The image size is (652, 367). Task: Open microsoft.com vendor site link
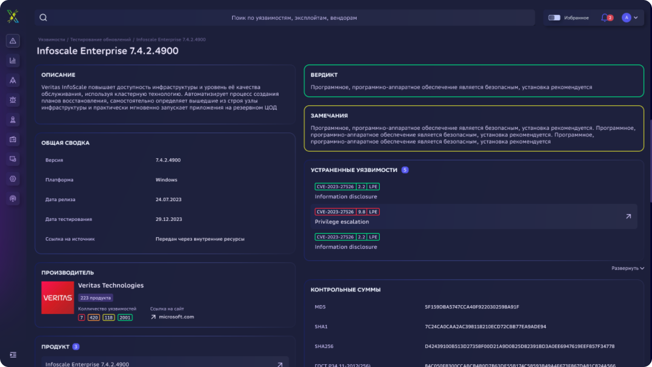pyautogui.click(x=176, y=317)
